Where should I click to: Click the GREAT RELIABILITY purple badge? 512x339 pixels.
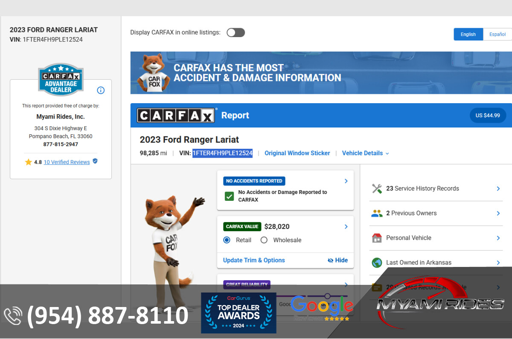click(247, 284)
